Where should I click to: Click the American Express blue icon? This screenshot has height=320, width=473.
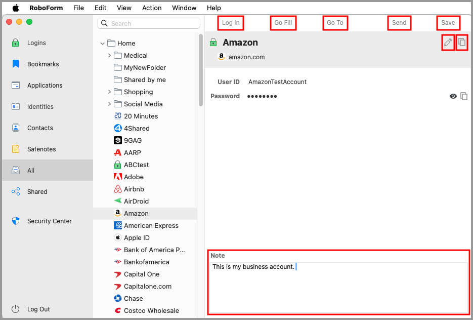(118, 225)
